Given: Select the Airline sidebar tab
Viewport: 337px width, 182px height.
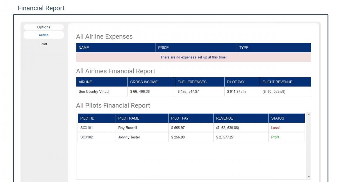Looking at the screenshot, I should 44,35.
